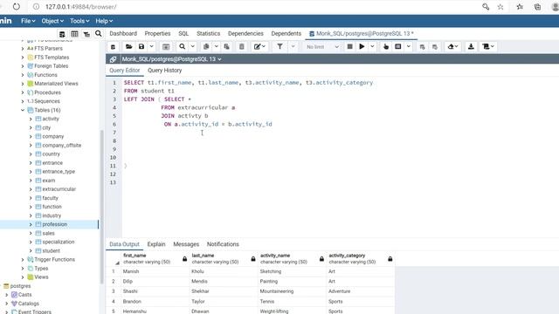The height and width of the screenshot is (314, 559).
Task: Expand the activity table node
Action: pyautogui.click(x=31, y=119)
